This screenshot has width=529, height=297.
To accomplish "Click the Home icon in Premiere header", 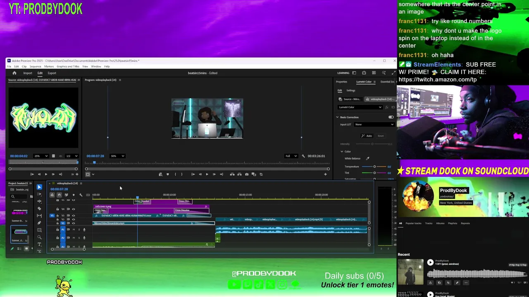I will tap(14, 73).
